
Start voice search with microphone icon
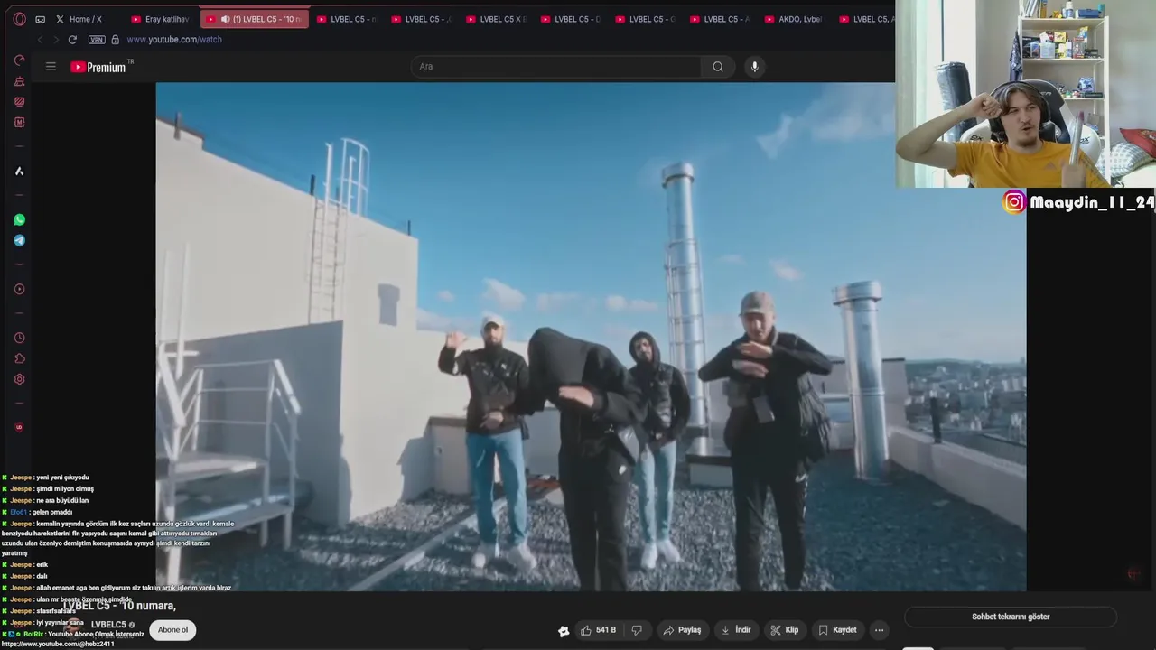tap(755, 67)
